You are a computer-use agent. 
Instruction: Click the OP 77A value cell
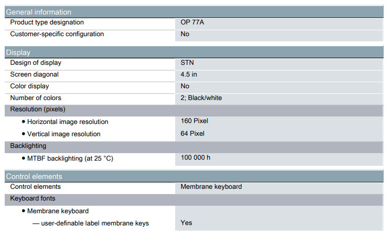click(279, 24)
